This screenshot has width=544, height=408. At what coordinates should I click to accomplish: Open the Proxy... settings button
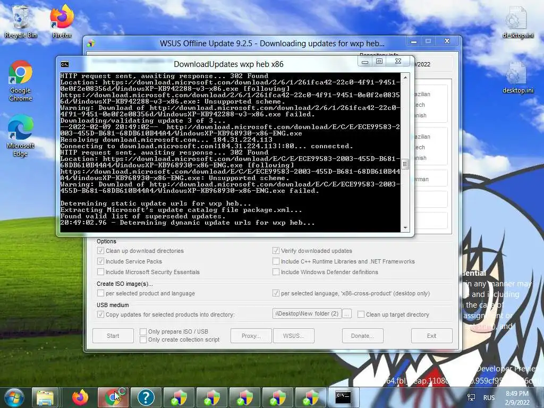[251, 336]
